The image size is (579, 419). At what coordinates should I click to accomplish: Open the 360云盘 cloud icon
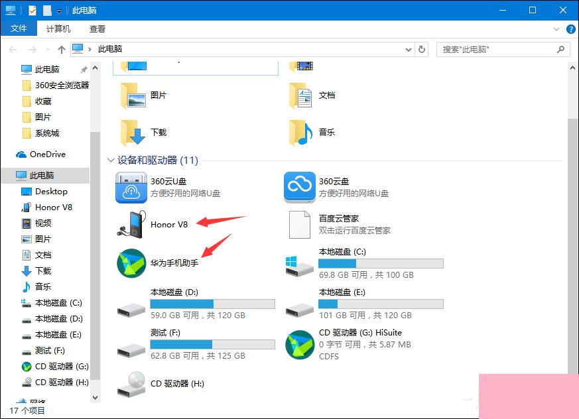[x=300, y=188]
